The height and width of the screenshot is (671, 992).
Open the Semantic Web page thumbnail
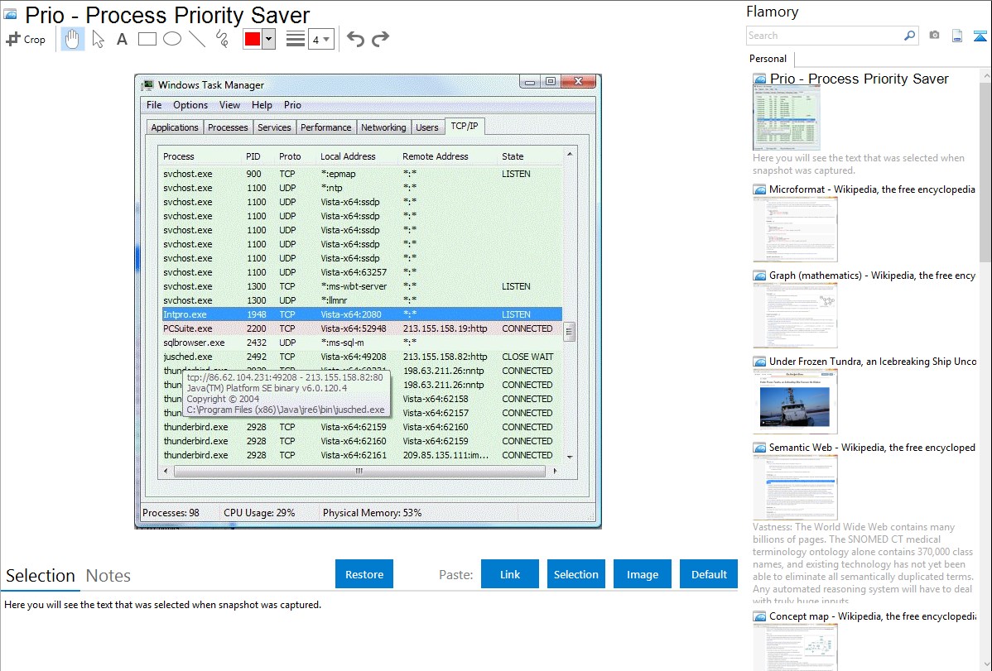795,487
